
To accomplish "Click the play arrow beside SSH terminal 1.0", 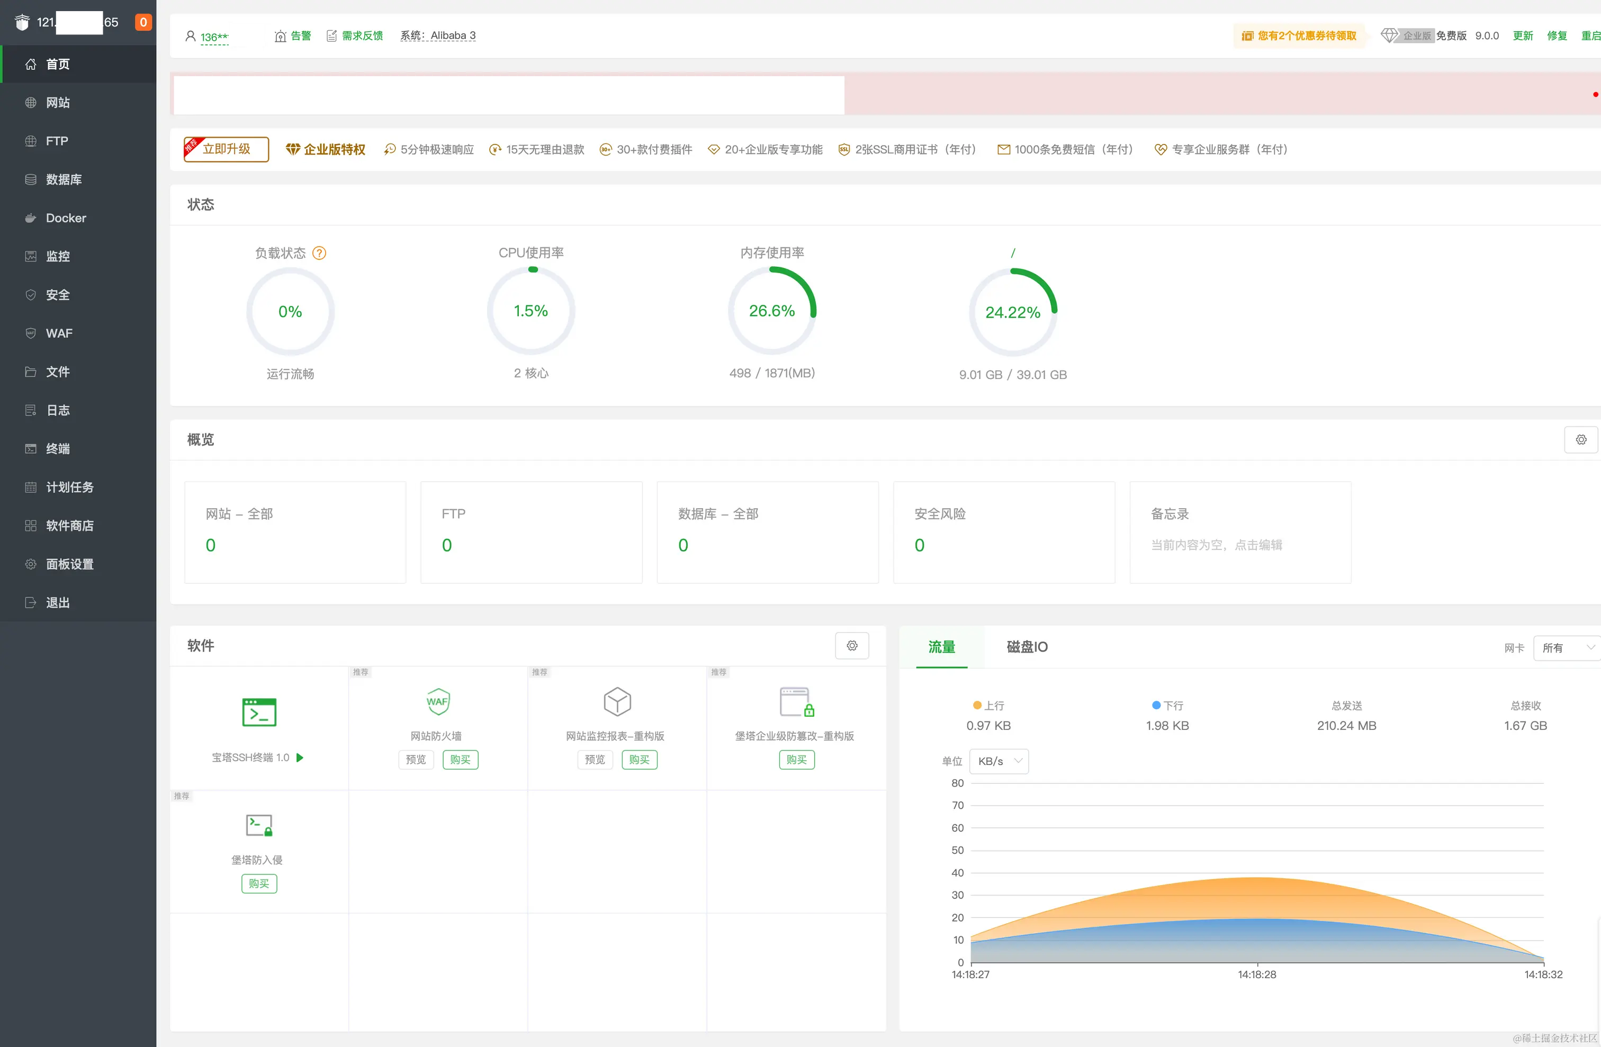I will click(300, 757).
